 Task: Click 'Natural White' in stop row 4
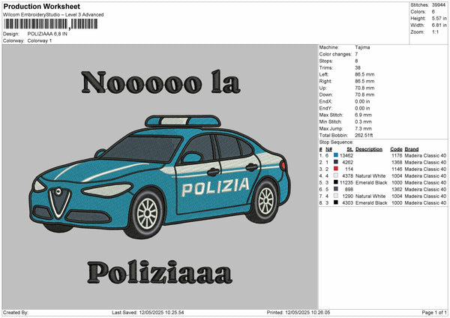coord(370,176)
